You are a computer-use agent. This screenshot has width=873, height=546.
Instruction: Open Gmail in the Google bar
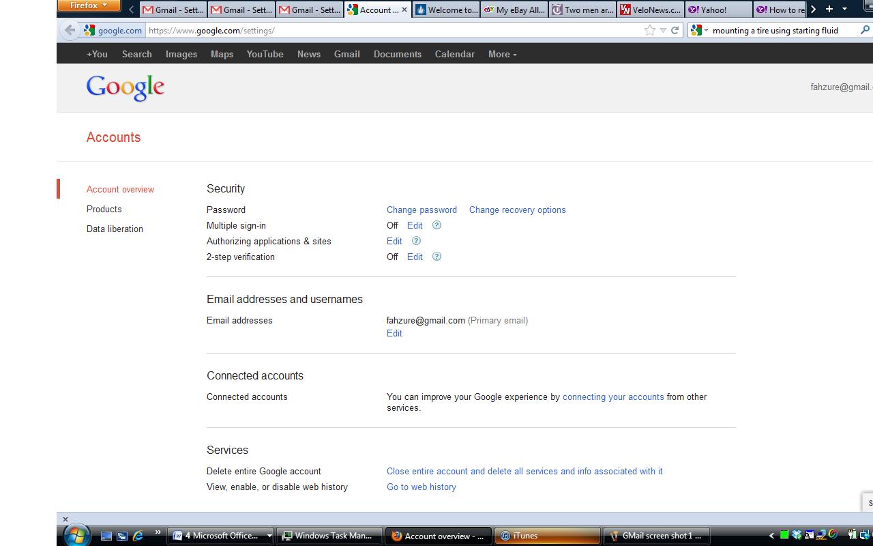(347, 54)
